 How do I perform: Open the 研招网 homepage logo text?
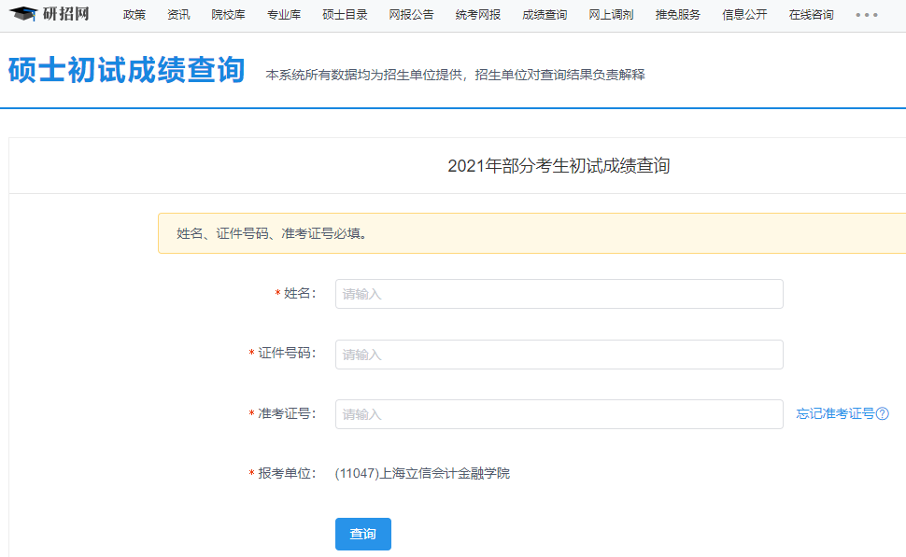(x=65, y=14)
